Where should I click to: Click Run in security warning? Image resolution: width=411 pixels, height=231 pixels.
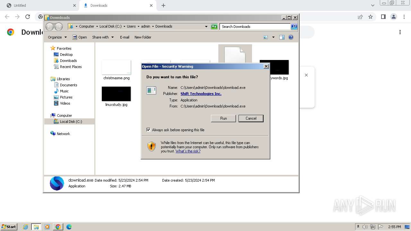pyautogui.click(x=223, y=118)
